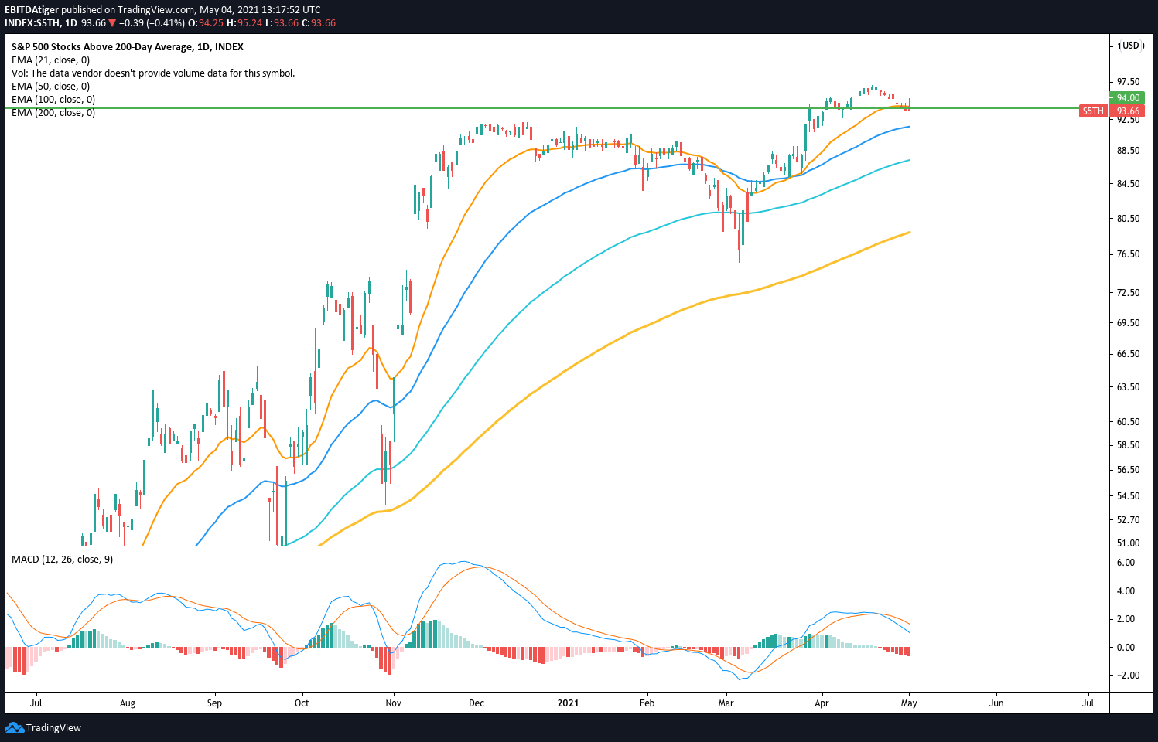This screenshot has width=1158, height=742.
Task: Click the 92.50 price axis label
Action: pos(1128,120)
